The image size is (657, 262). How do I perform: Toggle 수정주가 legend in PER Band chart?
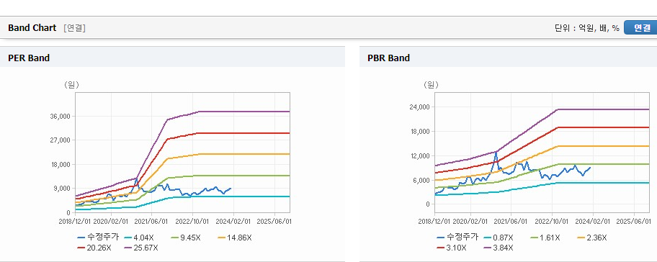[98, 238]
